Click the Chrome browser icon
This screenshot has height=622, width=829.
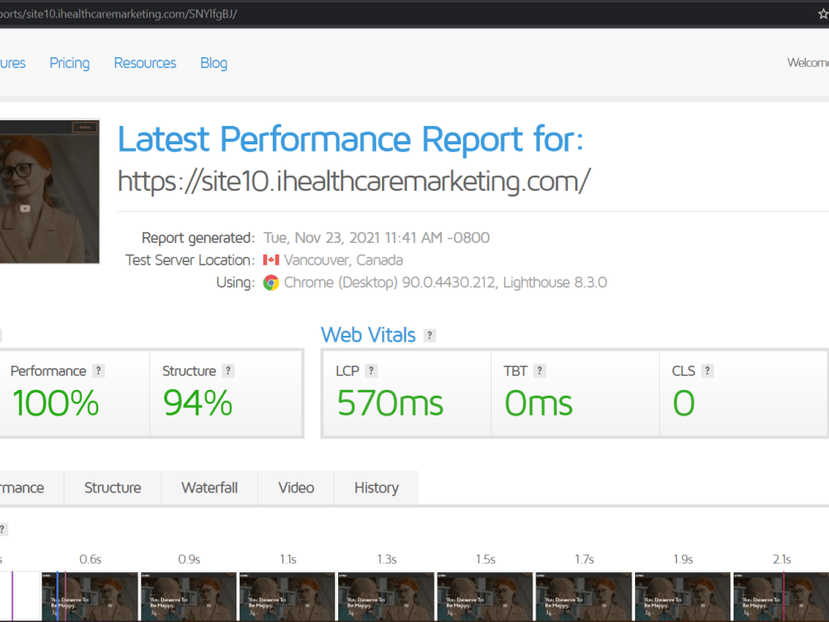(x=271, y=283)
